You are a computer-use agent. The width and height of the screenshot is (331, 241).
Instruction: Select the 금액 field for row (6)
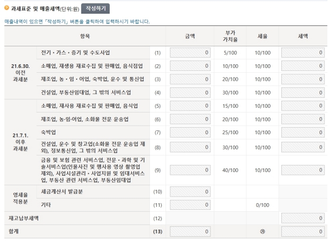pyautogui.click(x=190, y=119)
